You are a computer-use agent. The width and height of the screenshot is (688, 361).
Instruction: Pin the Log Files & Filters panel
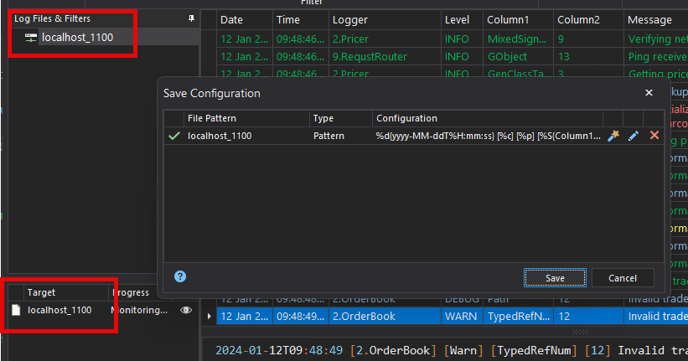pos(191,18)
